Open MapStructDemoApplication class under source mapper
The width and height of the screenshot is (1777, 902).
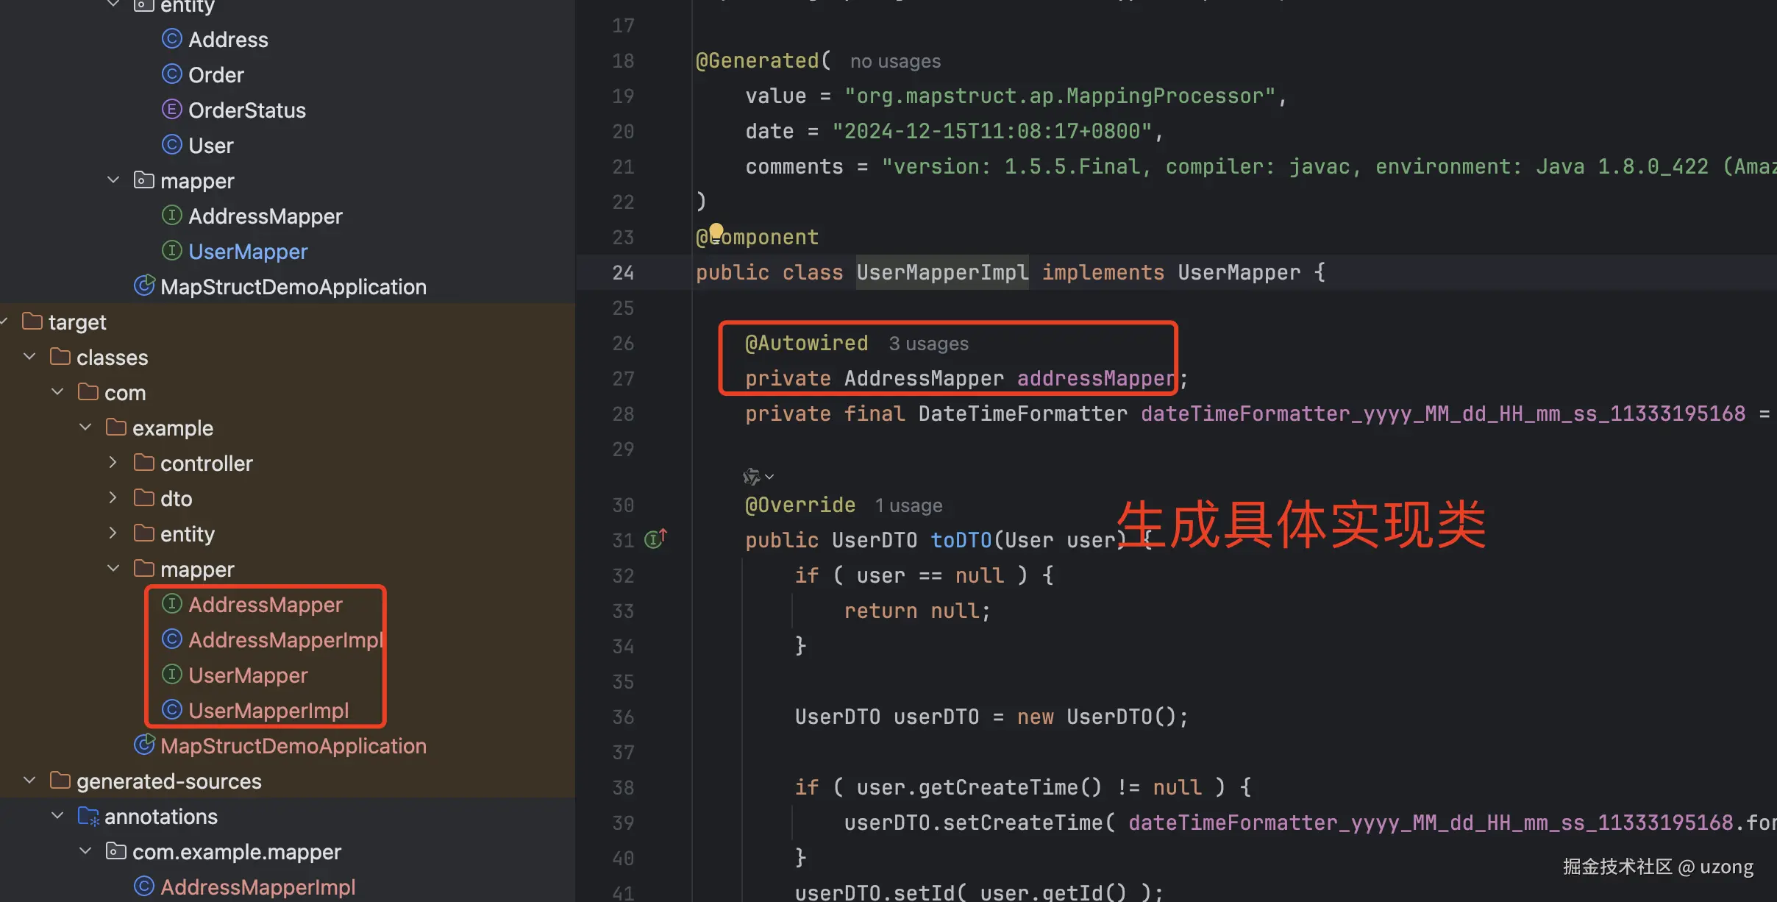pos(293,287)
